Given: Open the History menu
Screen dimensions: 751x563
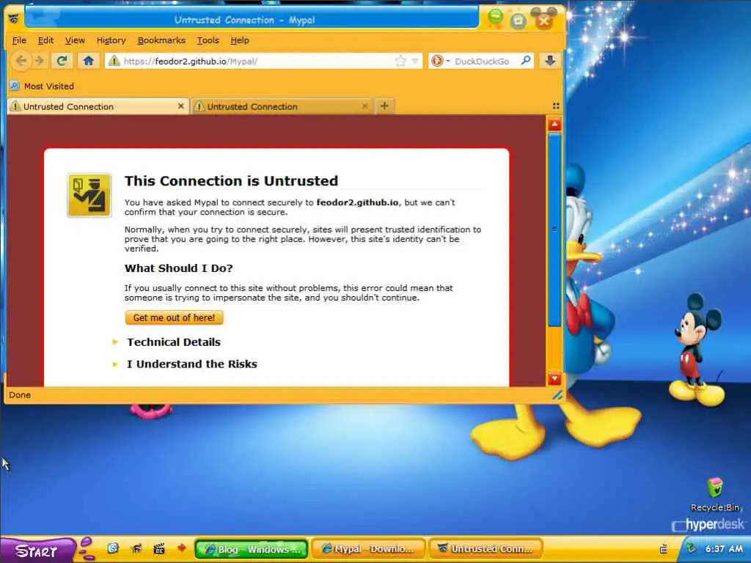Looking at the screenshot, I should coord(111,40).
